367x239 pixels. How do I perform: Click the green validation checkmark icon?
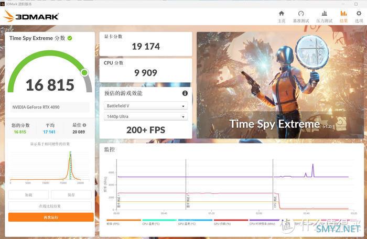(70, 38)
